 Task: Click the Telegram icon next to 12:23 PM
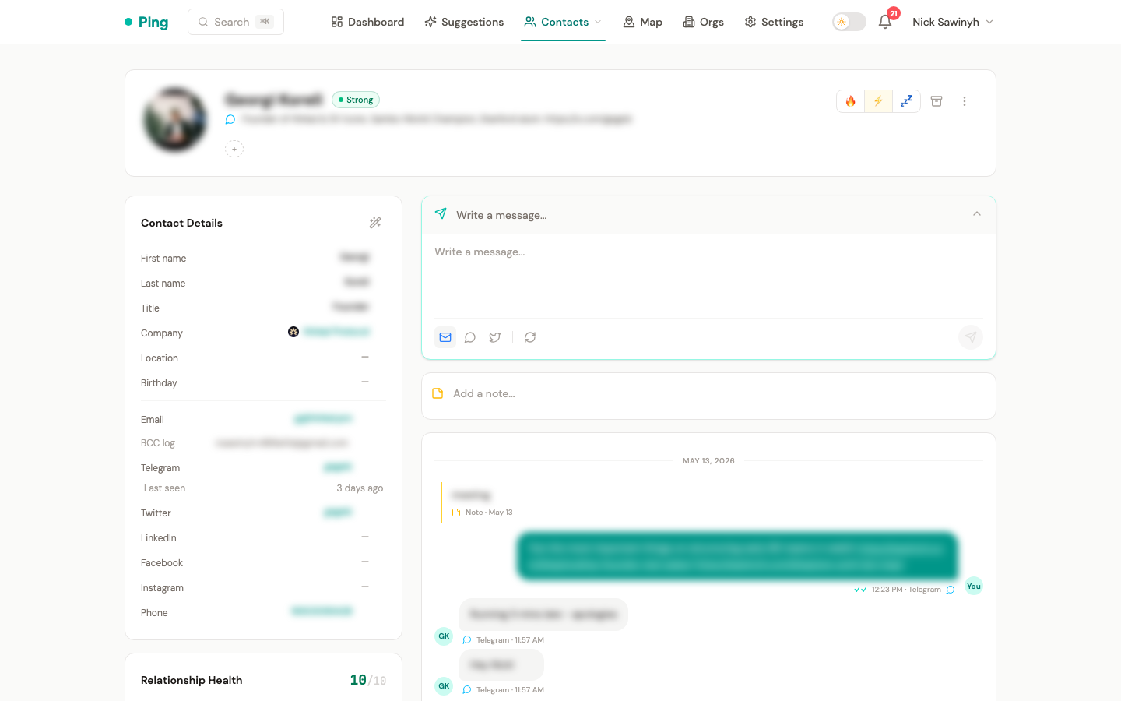point(951,590)
